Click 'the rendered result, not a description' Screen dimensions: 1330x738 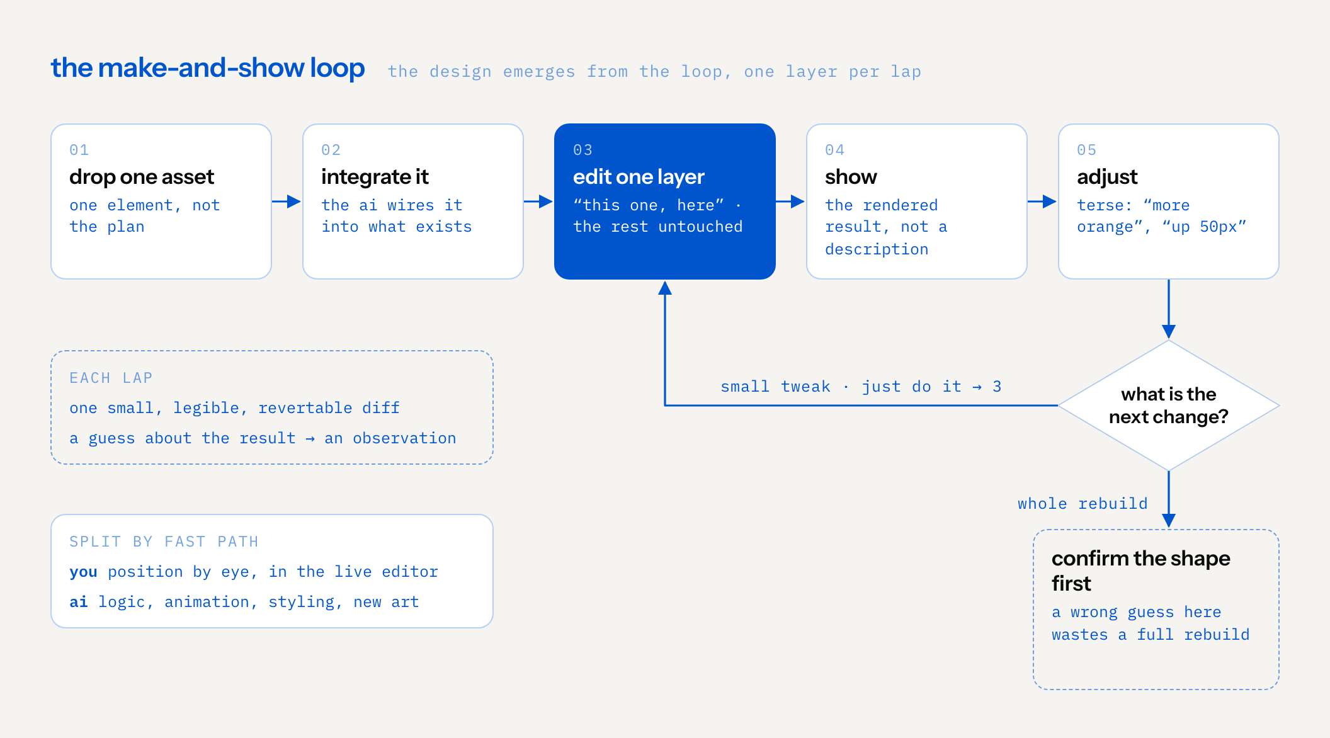[x=887, y=227]
